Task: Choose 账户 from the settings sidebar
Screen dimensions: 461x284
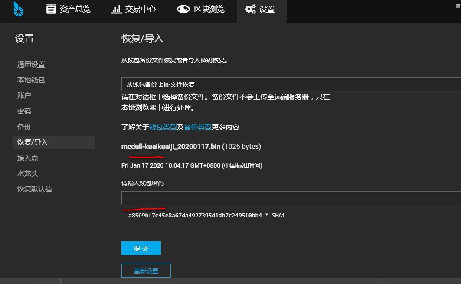Action: pos(24,96)
